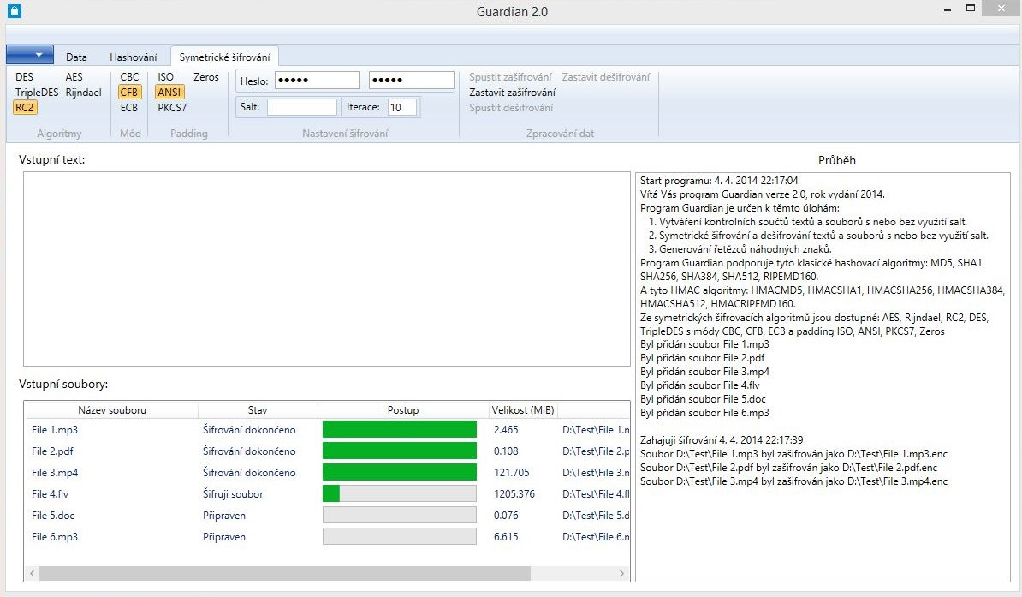
Task: Select the File 1.mp3 row
Action: click(327, 429)
